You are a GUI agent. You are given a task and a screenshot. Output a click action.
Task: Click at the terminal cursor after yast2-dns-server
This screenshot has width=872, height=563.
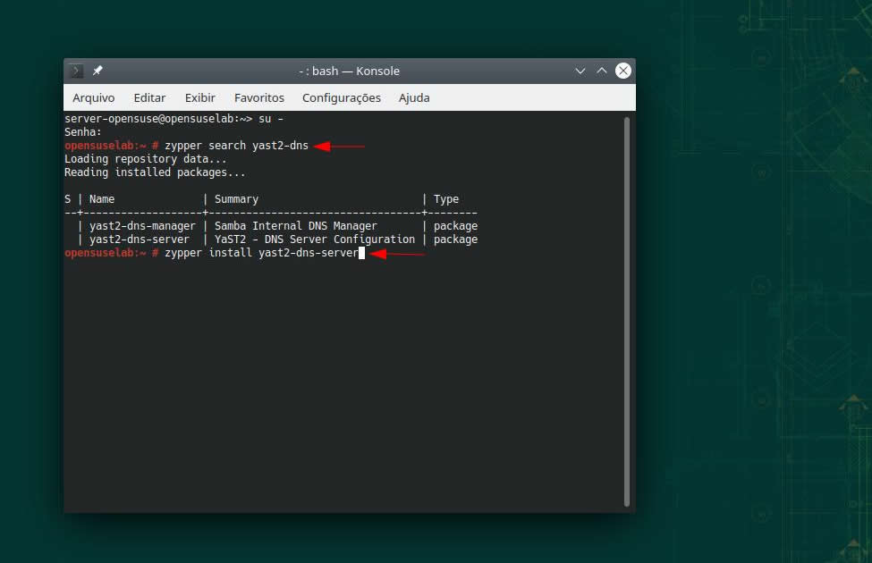[x=360, y=254]
